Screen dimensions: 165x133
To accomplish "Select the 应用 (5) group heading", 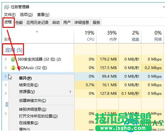I will point(14,50).
